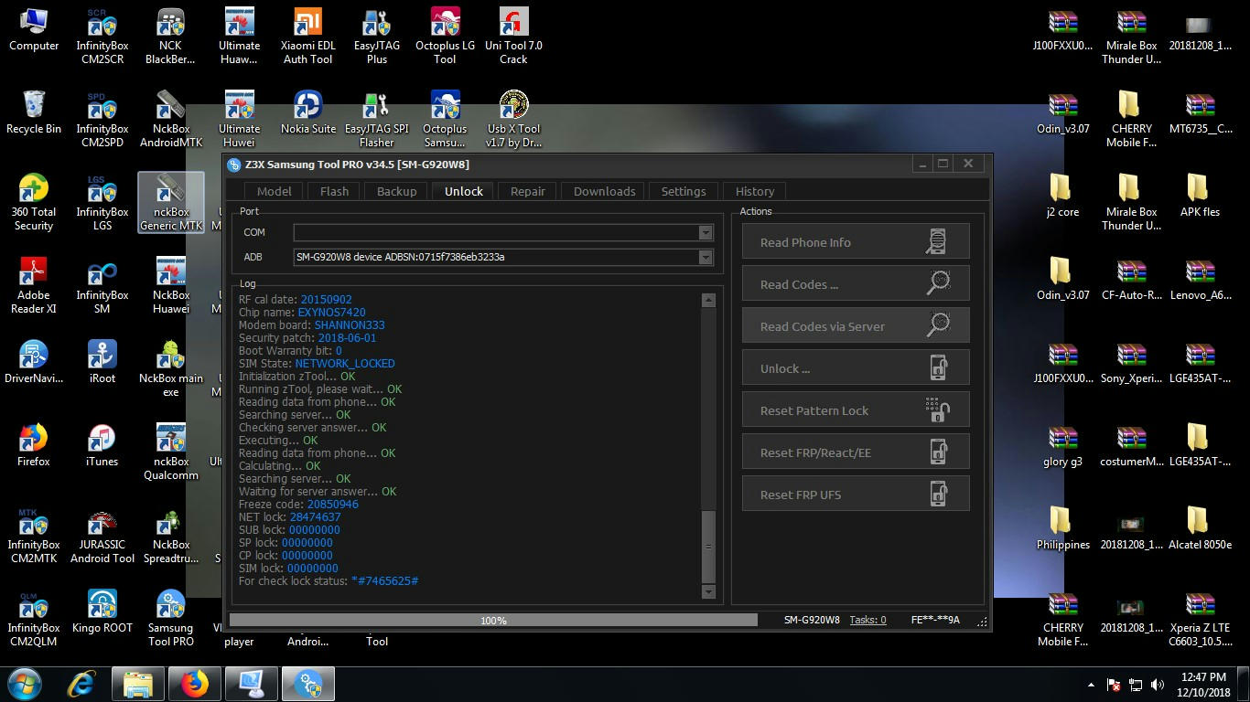1250x702 pixels.
Task: Select the EasyJTAG Plus icon
Action: (376, 37)
